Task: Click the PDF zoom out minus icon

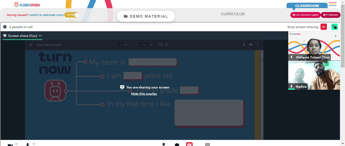Action: tap(136, 45)
